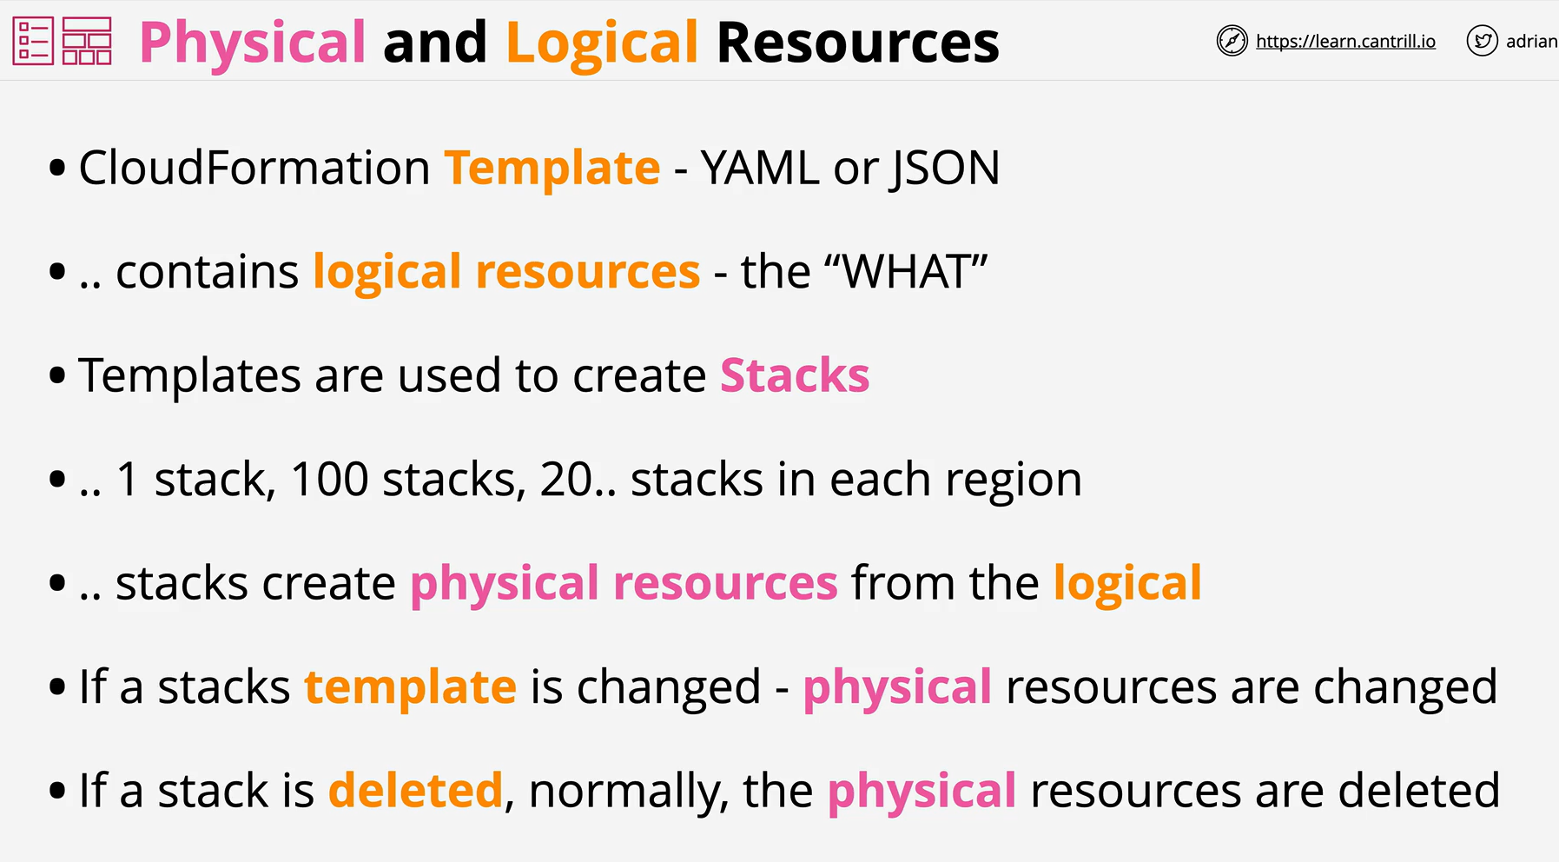
Task: Click orange logical at end of fifth bullet
Action: coord(1127,583)
